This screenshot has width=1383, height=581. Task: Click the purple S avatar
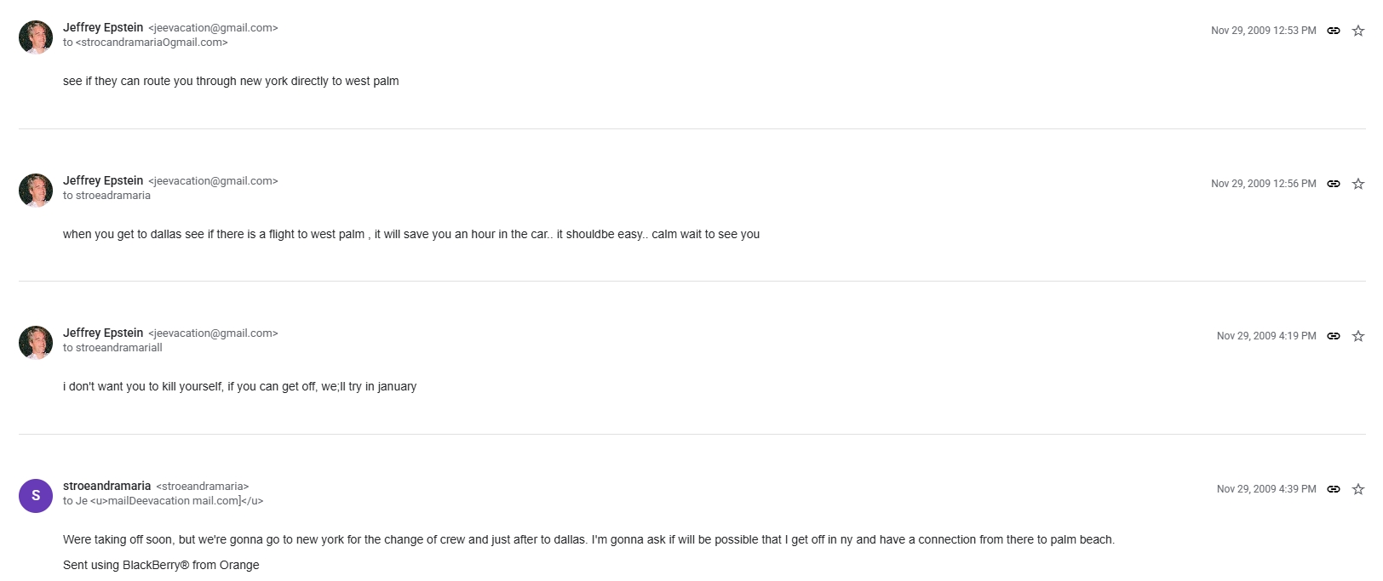[36, 495]
